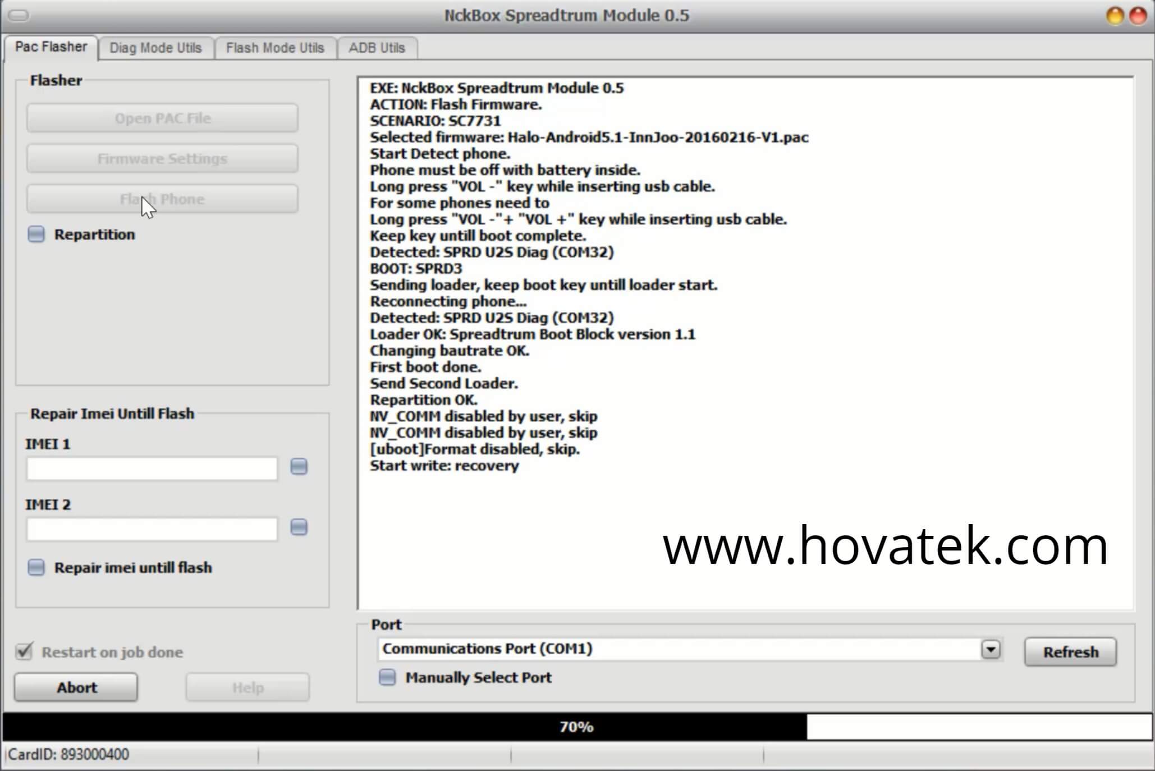This screenshot has width=1155, height=771.
Task: Toggle Restart on job done checkbox
Action: [24, 651]
